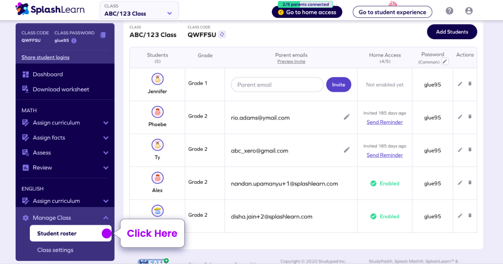Edit Alex's student details

click(x=460, y=183)
